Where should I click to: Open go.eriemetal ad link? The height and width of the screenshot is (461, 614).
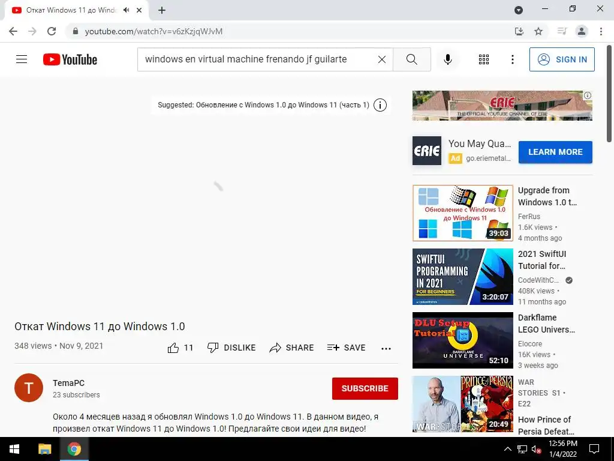tap(488, 158)
